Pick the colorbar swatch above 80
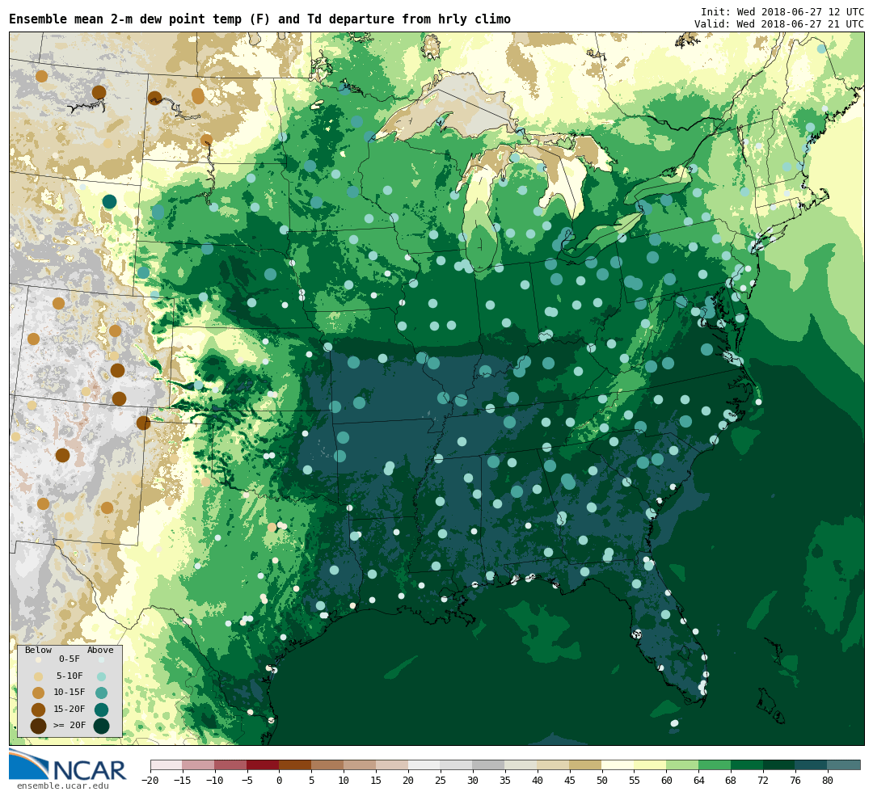The image size is (873, 796). 844,765
